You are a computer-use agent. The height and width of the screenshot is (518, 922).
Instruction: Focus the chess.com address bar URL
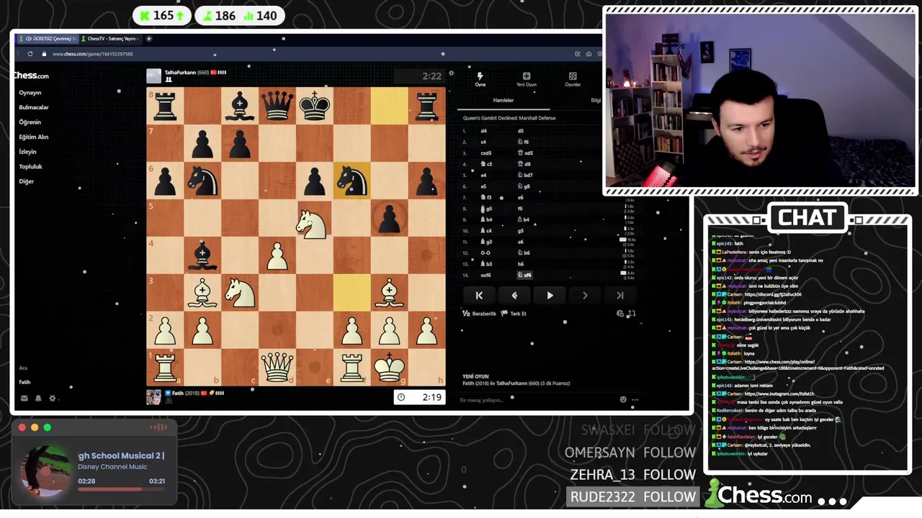(x=92, y=54)
